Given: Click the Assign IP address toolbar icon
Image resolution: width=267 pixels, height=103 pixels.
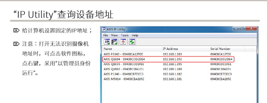Looking at the screenshot, I should point(107,42).
